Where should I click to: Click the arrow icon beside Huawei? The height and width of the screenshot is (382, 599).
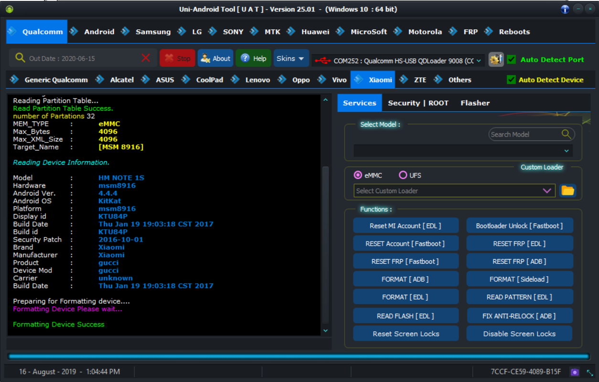291,32
